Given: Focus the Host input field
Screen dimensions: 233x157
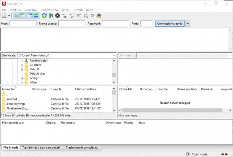Looking at the screenshot, I should click(23, 24).
